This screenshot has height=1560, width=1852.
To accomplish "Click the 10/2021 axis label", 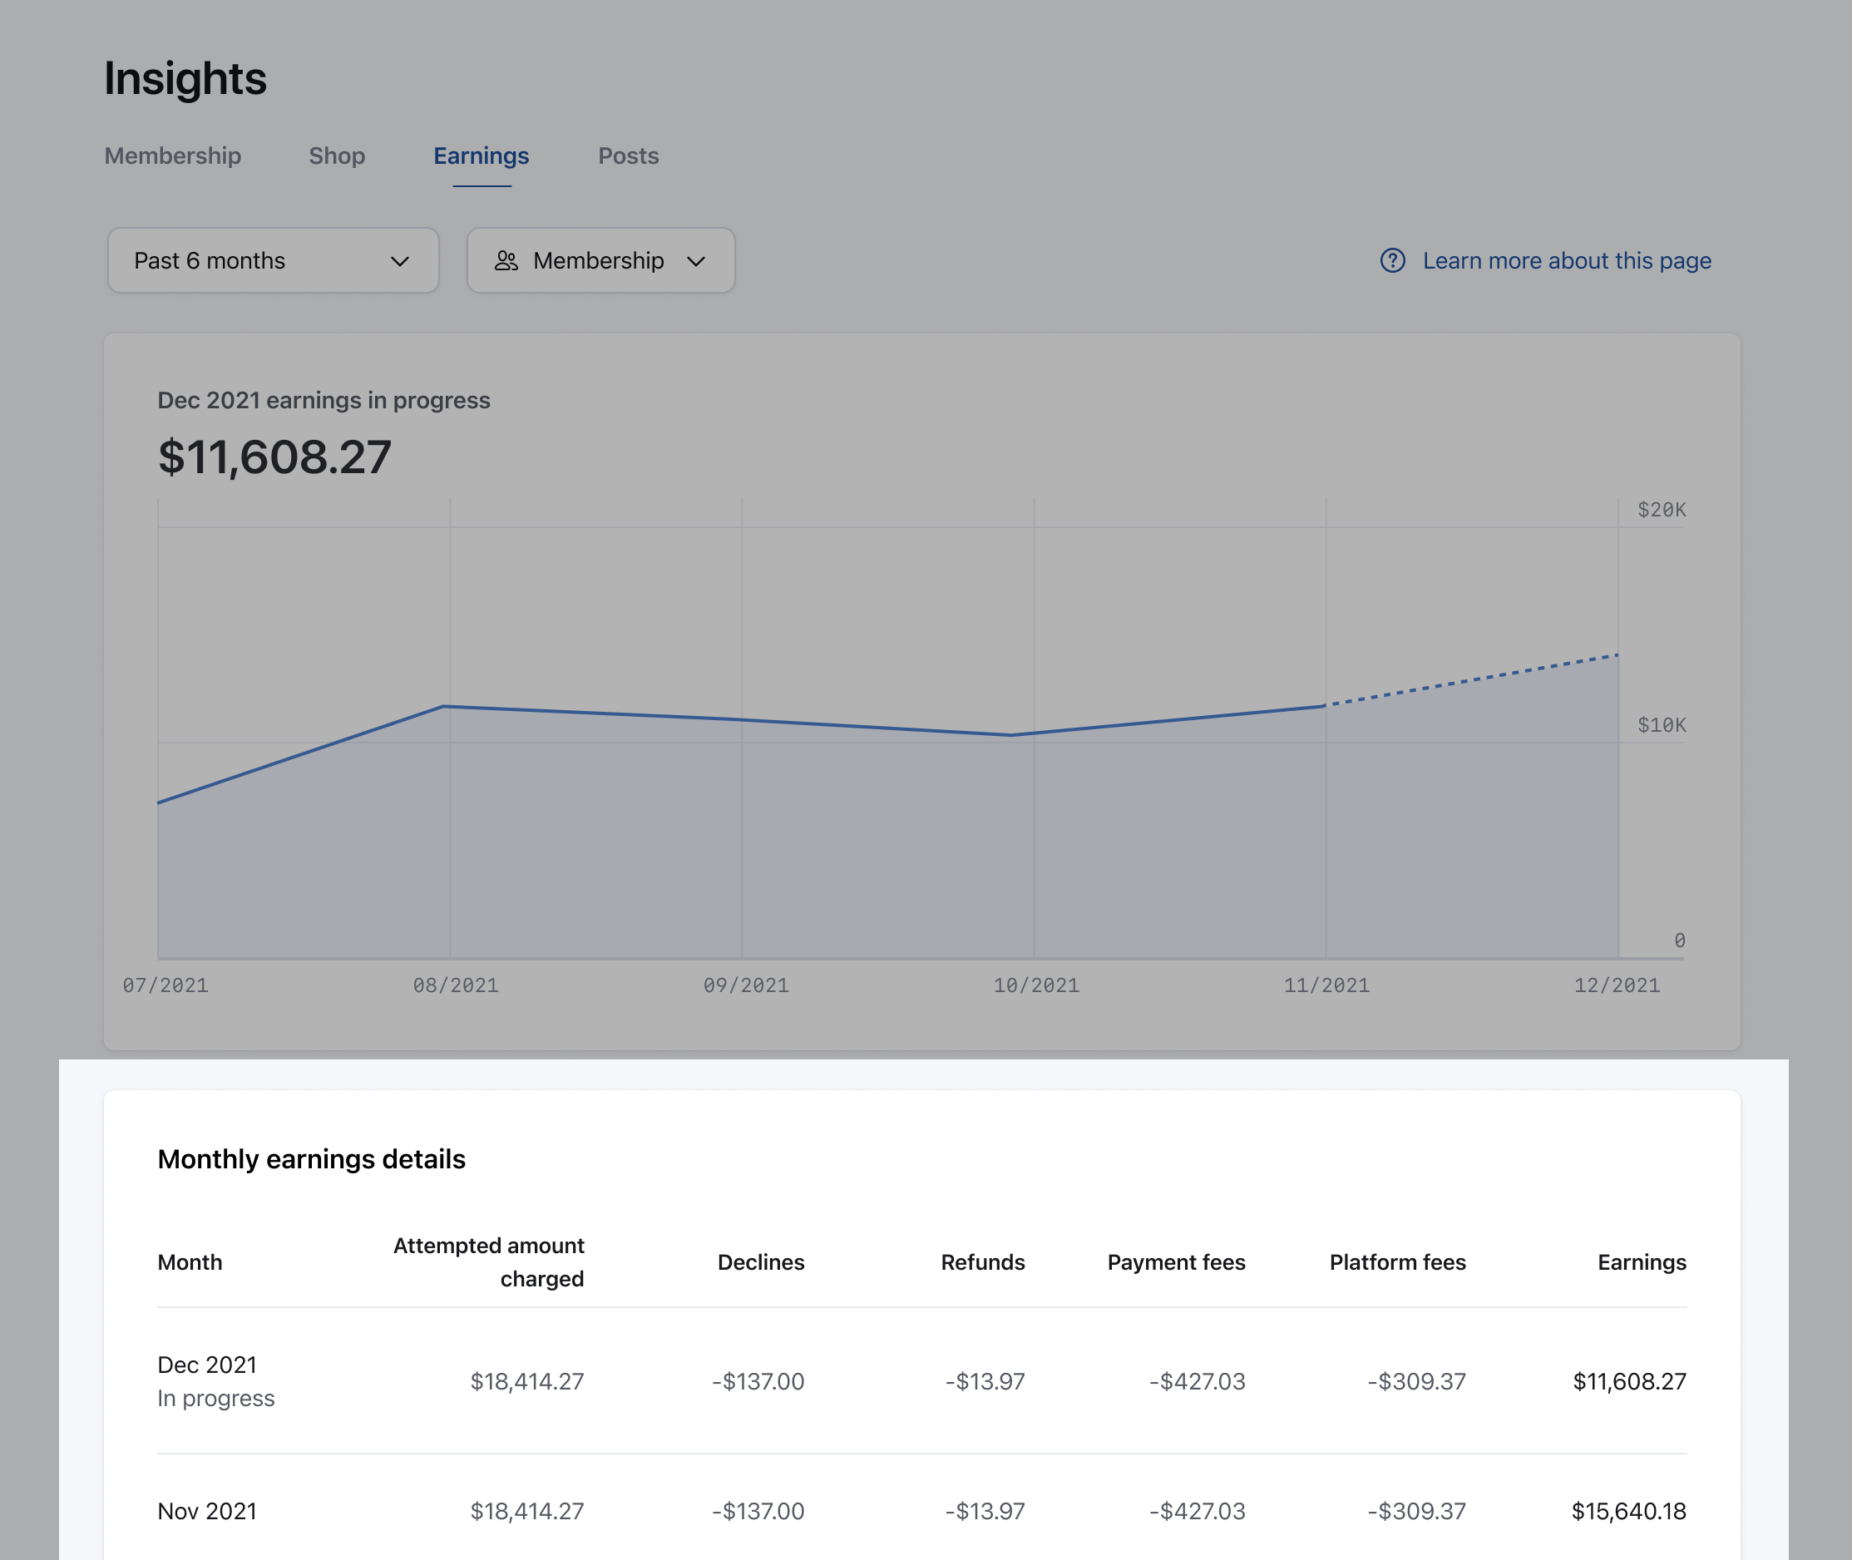I will (1035, 985).
